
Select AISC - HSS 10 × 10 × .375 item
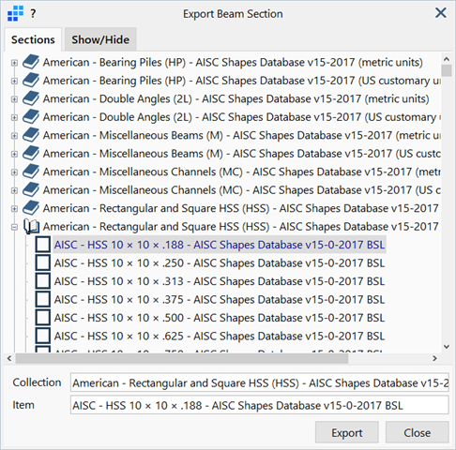(x=220, y=299)
